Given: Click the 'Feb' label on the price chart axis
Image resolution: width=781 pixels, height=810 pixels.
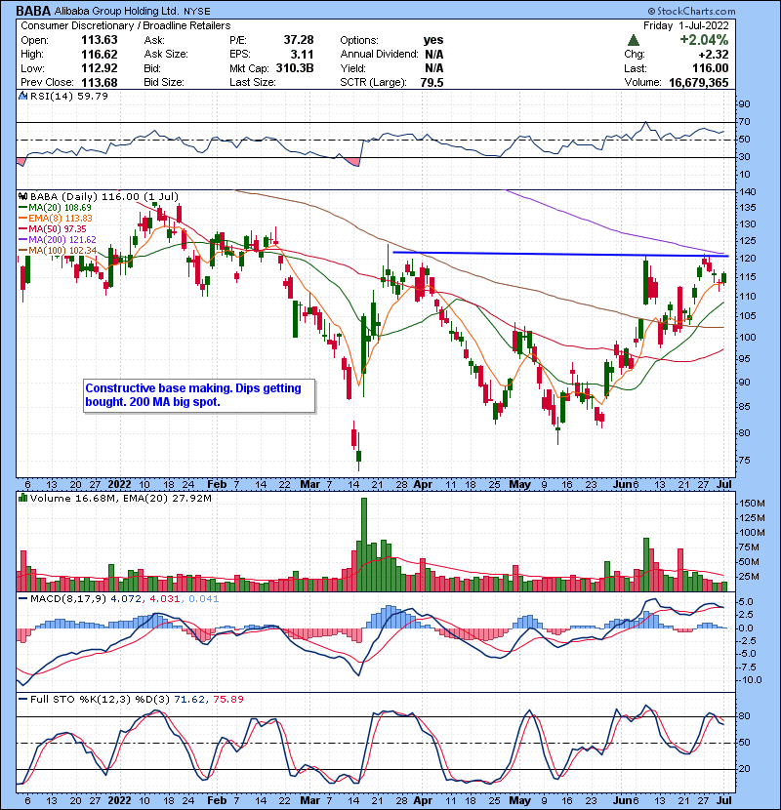Looking at the screenshot, I should (217, 484).
